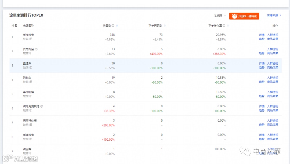Open 详情 for 直通车 row
The height and width of the screenshot is (164, 290).
pos(262,63)
